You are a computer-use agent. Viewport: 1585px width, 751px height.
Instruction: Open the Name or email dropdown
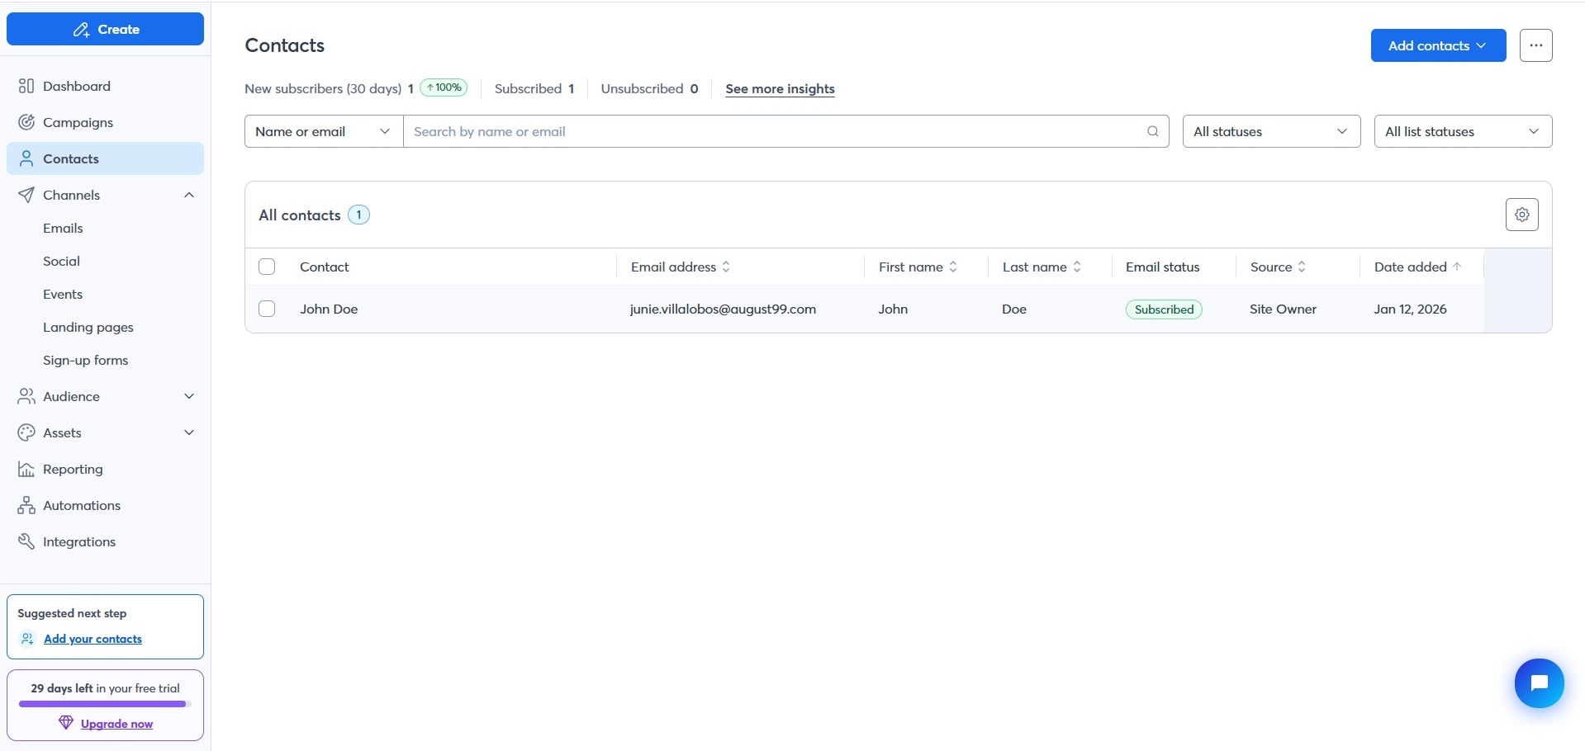click(x=323, y=132)
